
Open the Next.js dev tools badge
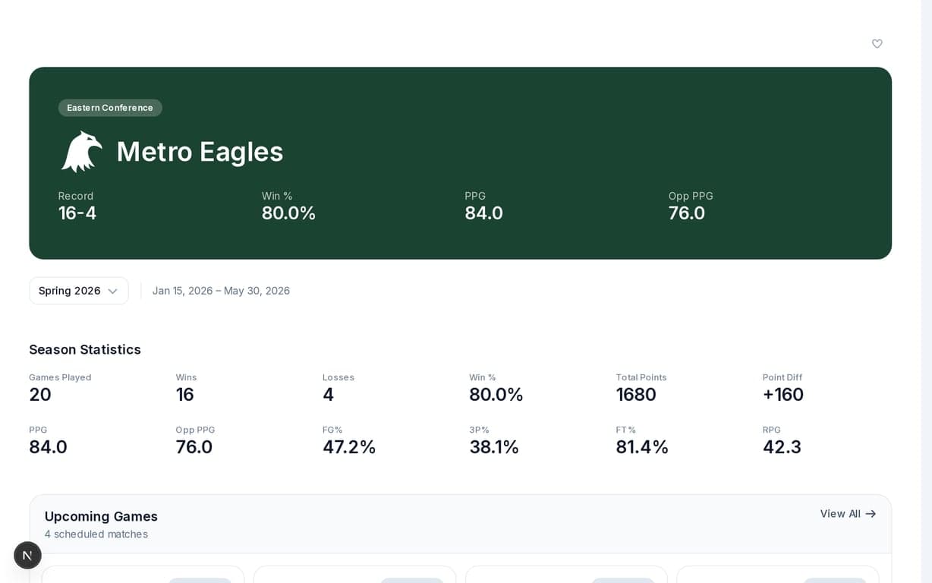point(27,555)
